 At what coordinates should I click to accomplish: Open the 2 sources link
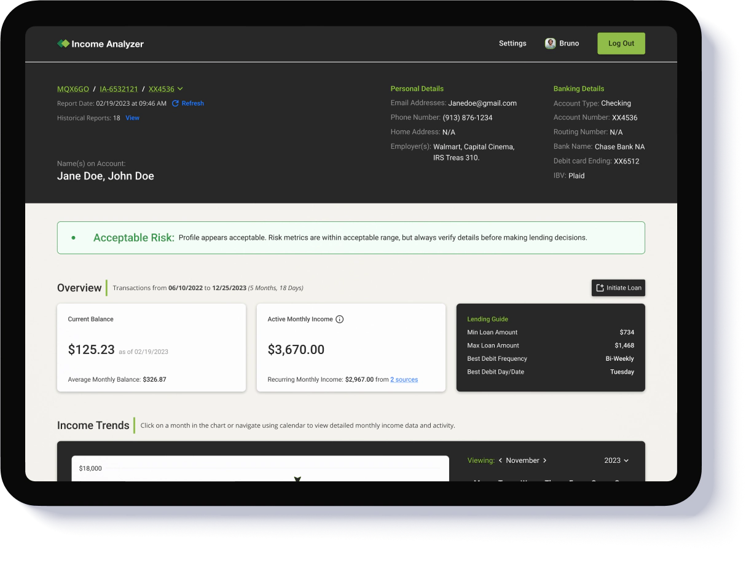[x=404, y=379]
